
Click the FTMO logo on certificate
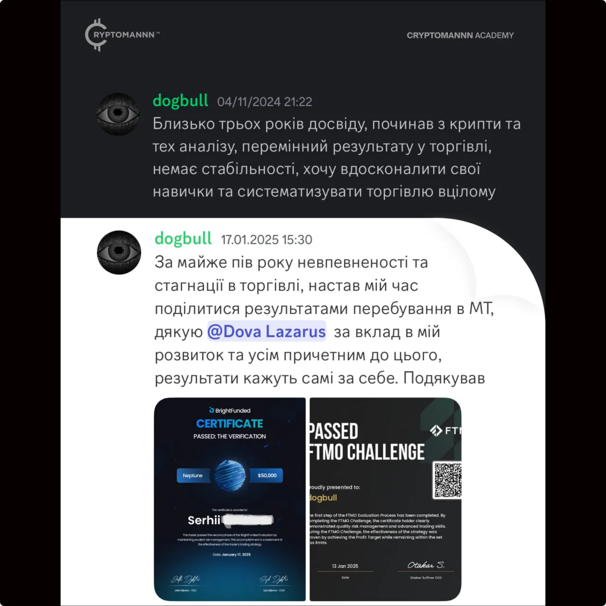coord(445,431)
